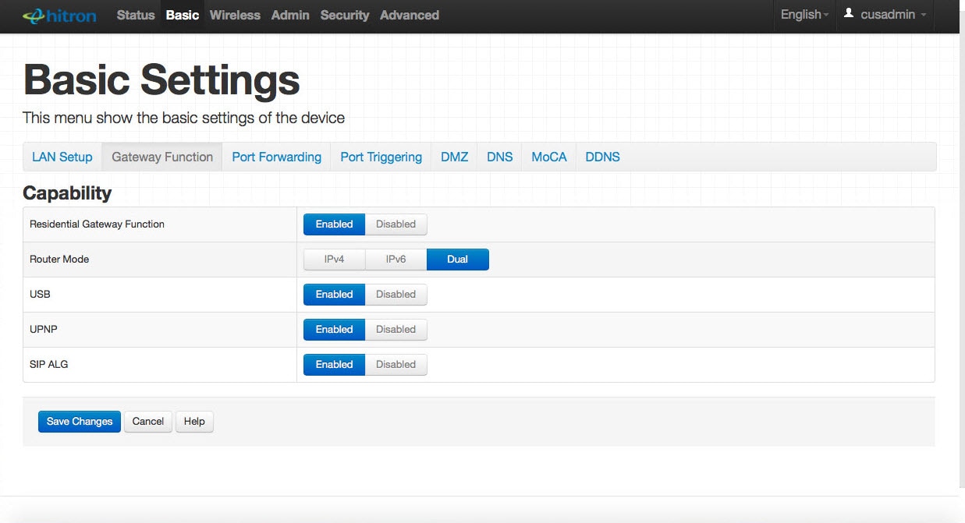This screenshot has height=523, width=965.
Task: Switch to the LAN Setup tab
Action: tap(62, 157)
